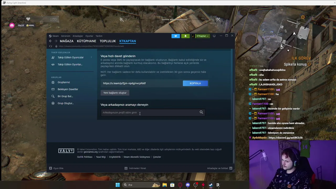This screenshot has width=336, height=189.
Task: Click the padlock icon beside the URL
Action: coord(56,46)
